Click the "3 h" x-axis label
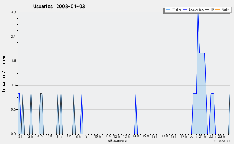The height and width of the screenshot is (144, 234). click(x=30, y=136)
